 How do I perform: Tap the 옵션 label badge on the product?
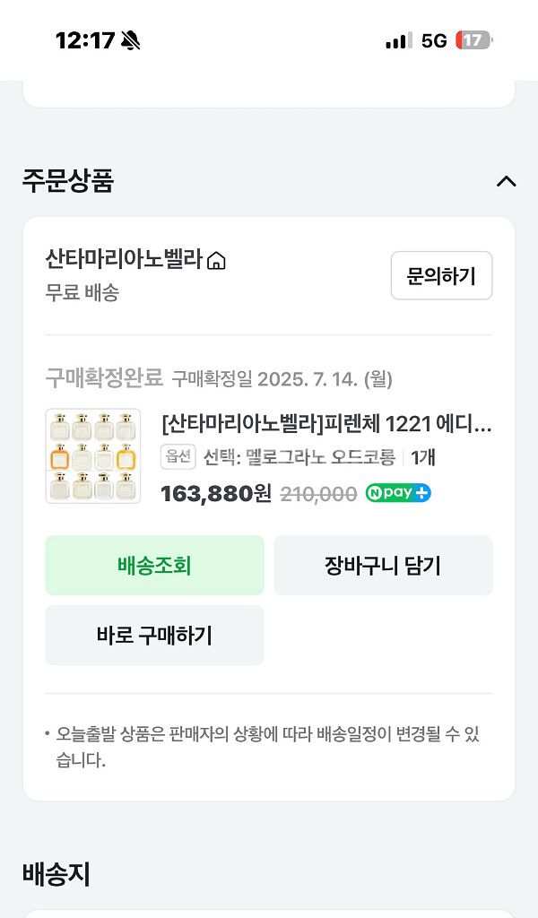point(177,457)
